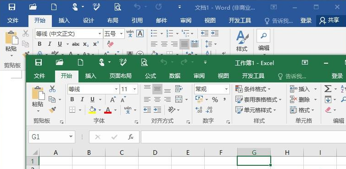Viewport: 346px width, 169px height.
Task: Decrease decimal places in Excel
Action: [x=209, y=110]
